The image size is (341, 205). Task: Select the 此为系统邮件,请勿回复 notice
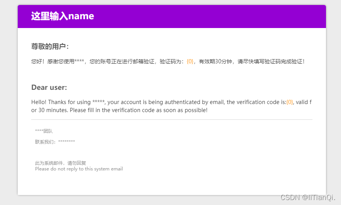(x=60, y=163)
